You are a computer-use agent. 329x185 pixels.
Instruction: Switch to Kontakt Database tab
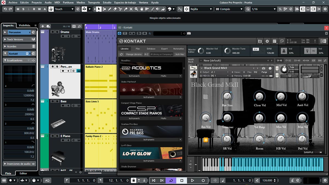[151, 49]
